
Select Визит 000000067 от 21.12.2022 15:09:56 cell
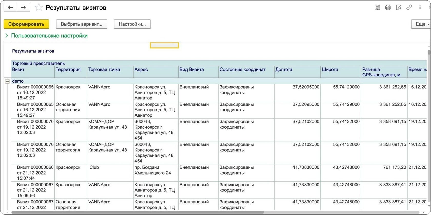coord(33,190)
